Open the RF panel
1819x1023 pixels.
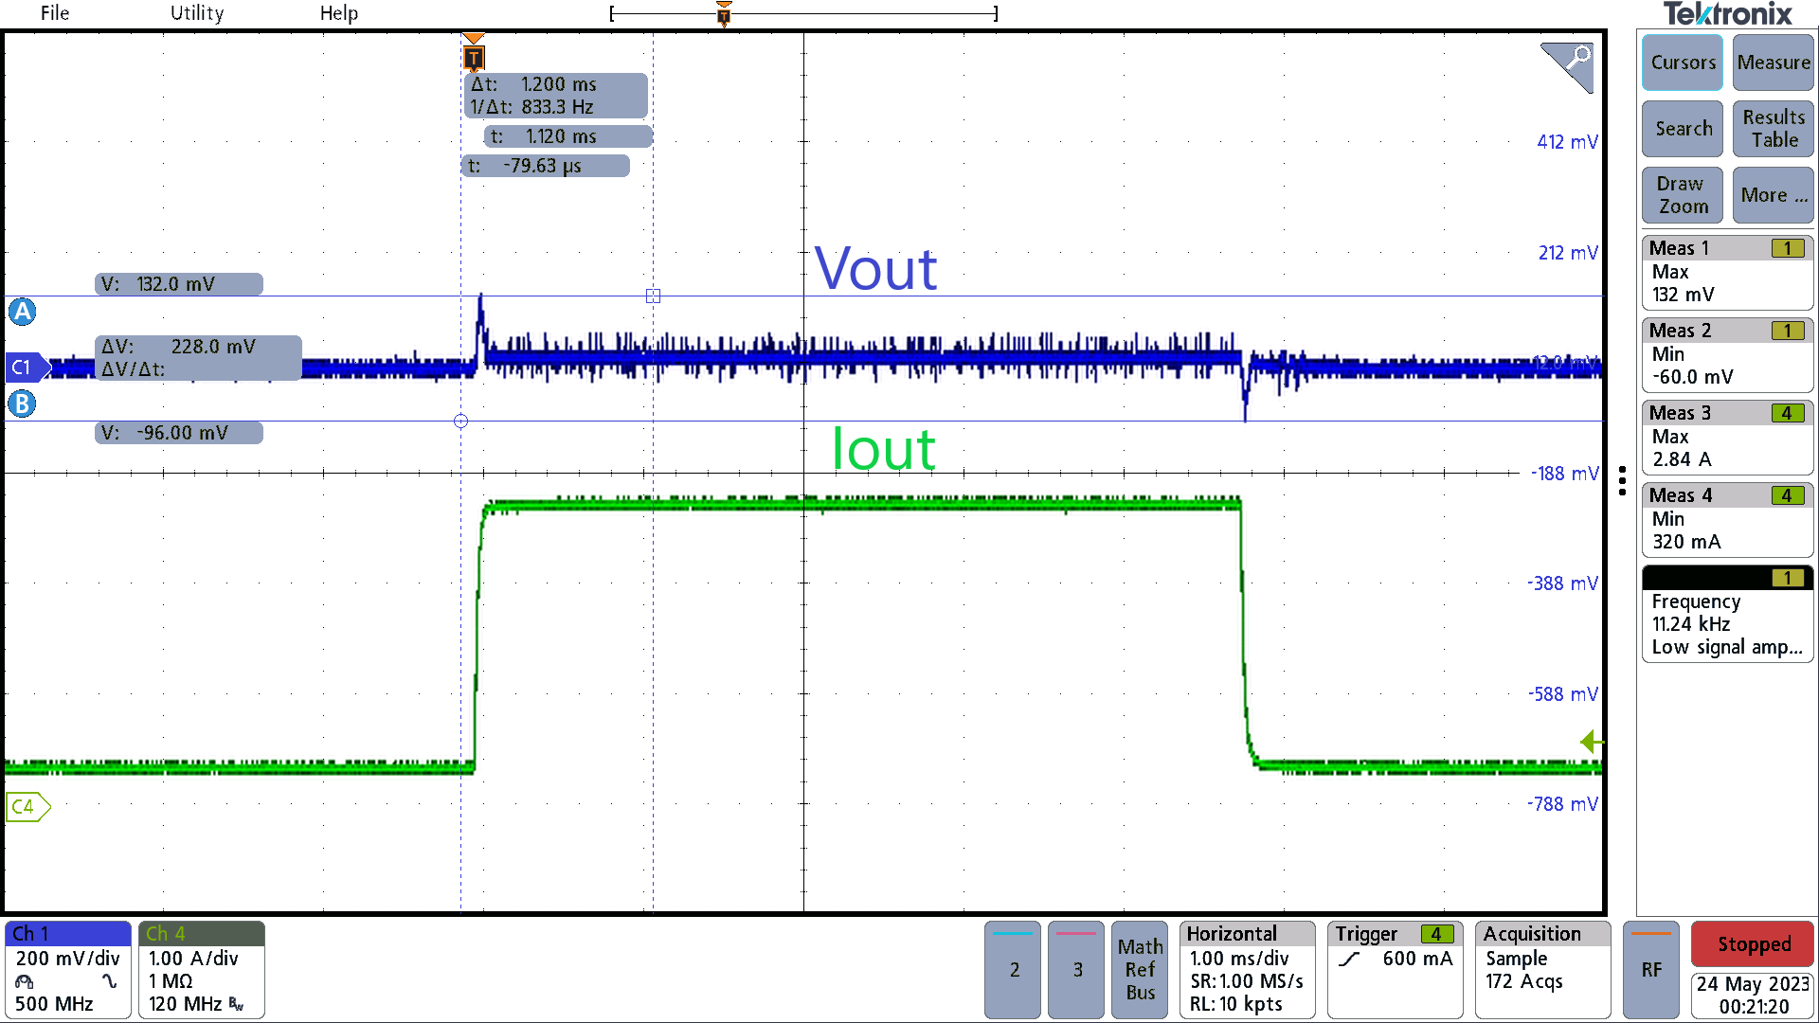pos(1651,970)
